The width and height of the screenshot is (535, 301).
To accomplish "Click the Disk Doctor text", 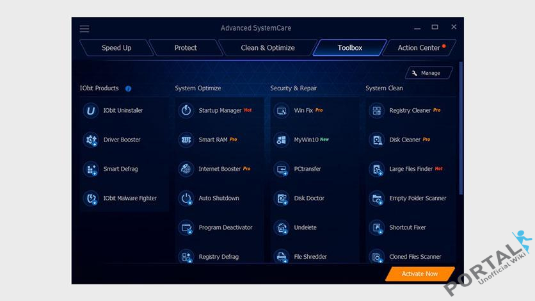I will pyautogui.click(x=309, y=199).
